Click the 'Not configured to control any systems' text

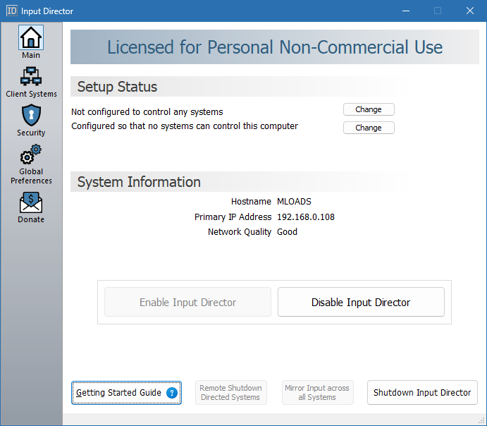pyautogui.click(x=147, y=112)
